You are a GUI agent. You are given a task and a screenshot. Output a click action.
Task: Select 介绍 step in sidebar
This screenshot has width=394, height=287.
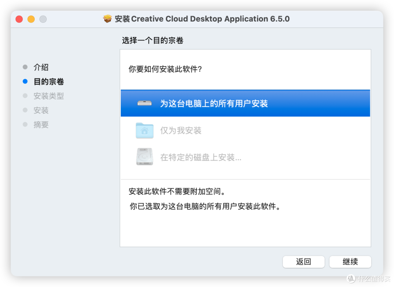coord(41,67)
